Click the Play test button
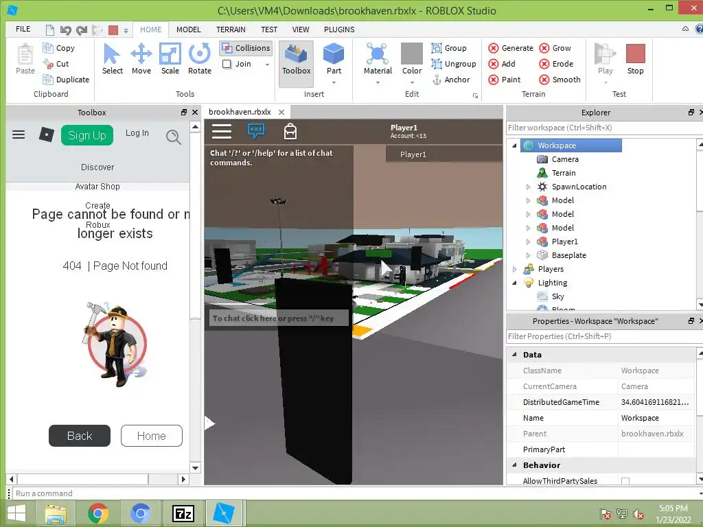 point(605,59)
